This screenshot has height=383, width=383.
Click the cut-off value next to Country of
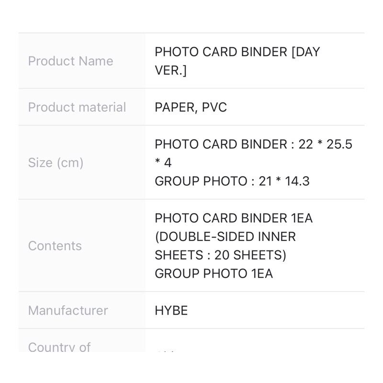coord(165,351)
